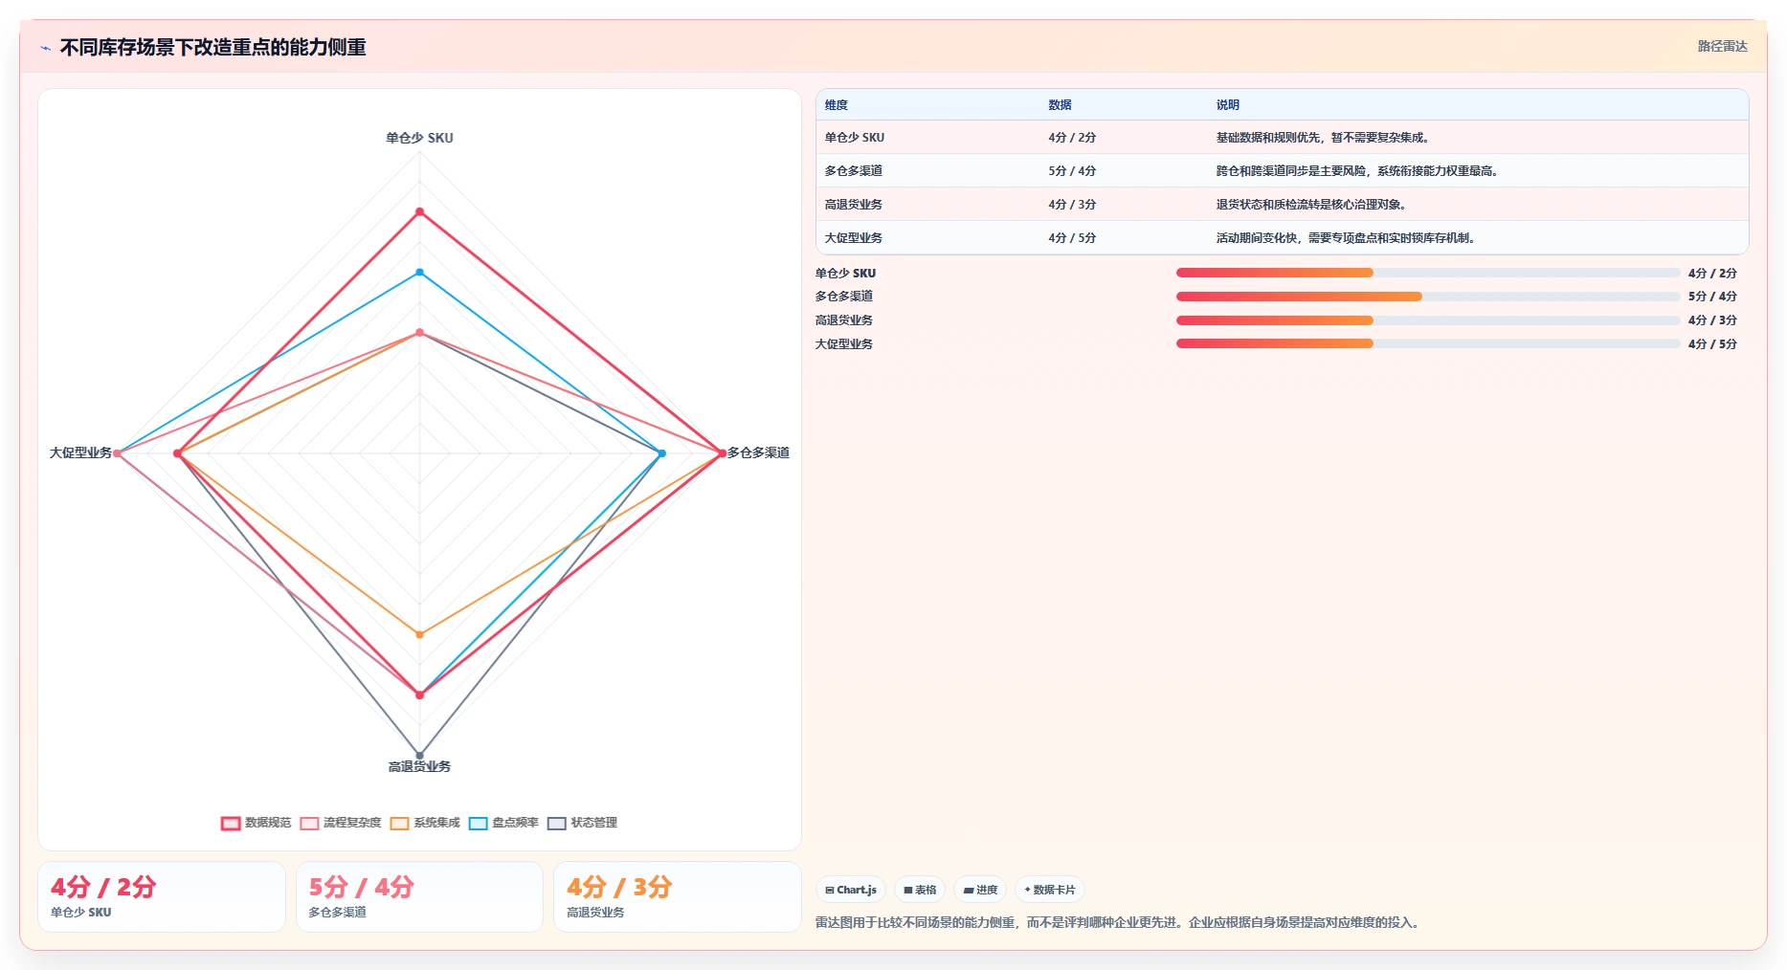This screenshot has width=1787, height=970.
Task: Click radar axis label 大促型业务
Action: (80, 452)
